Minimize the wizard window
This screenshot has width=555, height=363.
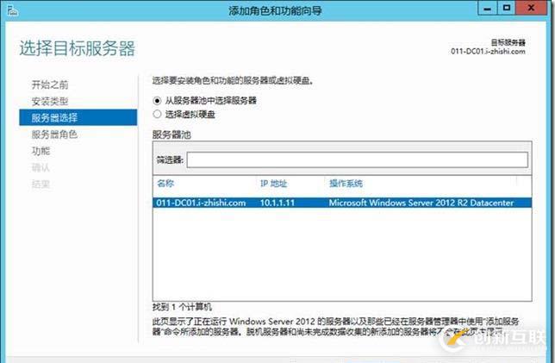[488, 8]
